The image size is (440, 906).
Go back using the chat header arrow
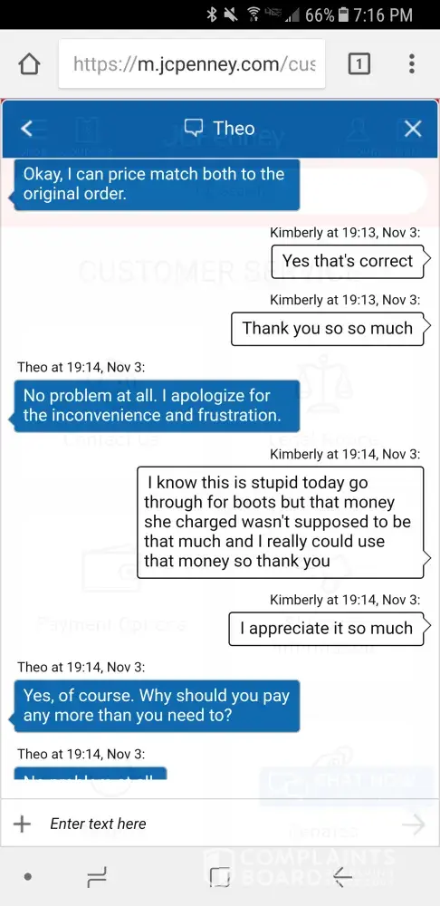click(x=26, y=129)
